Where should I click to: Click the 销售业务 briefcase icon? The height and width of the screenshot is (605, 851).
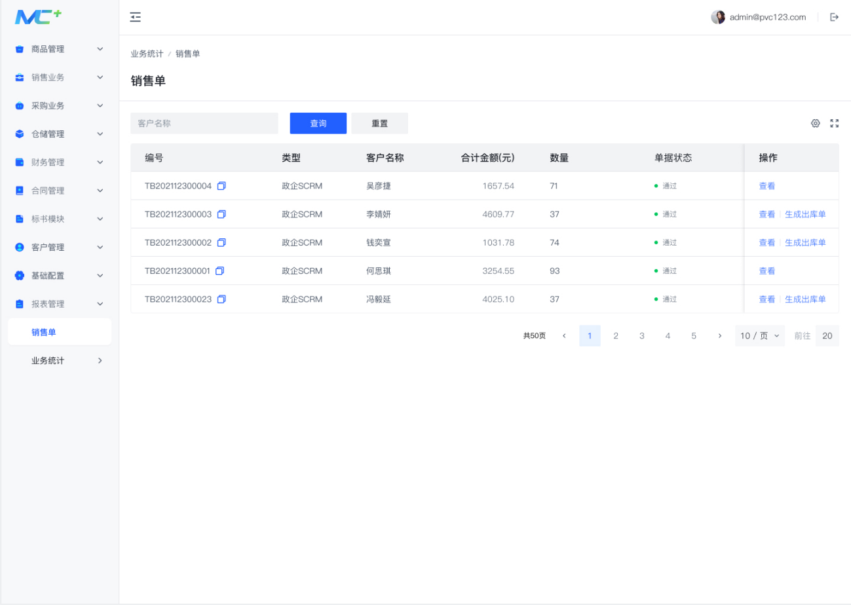tap(20, 77)
